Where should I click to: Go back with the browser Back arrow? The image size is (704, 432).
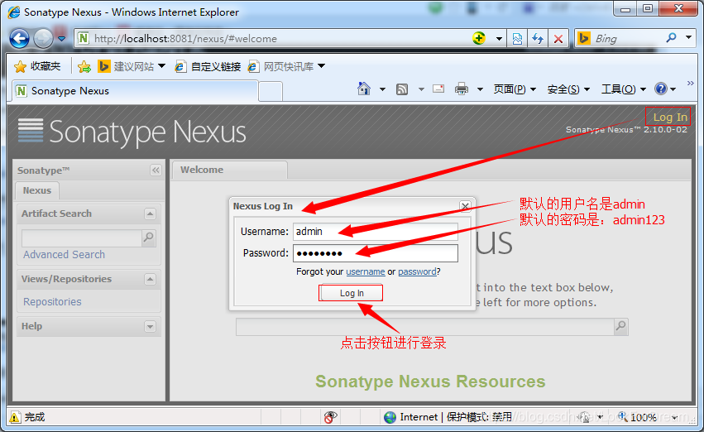(x=19, y=39)
